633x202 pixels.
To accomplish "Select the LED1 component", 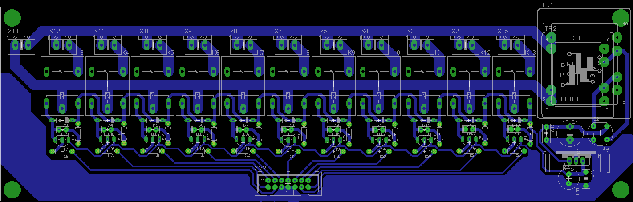I will (x=514, y=130).
